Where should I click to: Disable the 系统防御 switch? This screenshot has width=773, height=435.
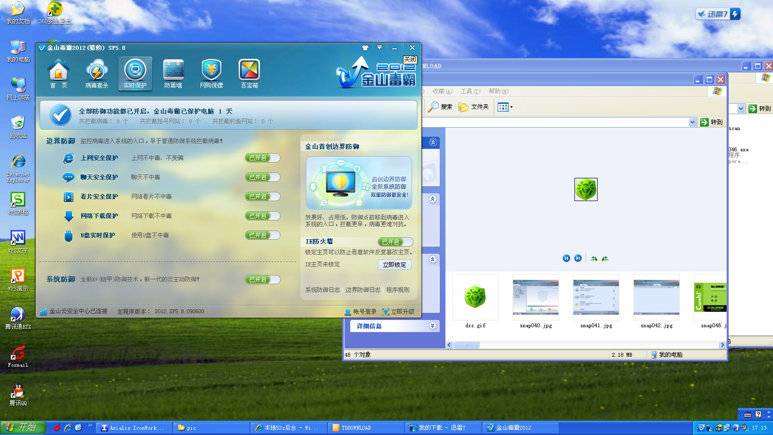(262, 280)
